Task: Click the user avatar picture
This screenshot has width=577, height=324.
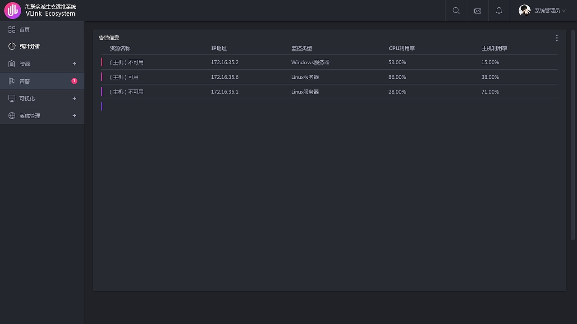Action: coord(524,10)
